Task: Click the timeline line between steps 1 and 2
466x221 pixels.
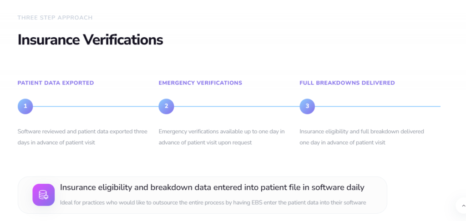Action: (x=96, y=107)
